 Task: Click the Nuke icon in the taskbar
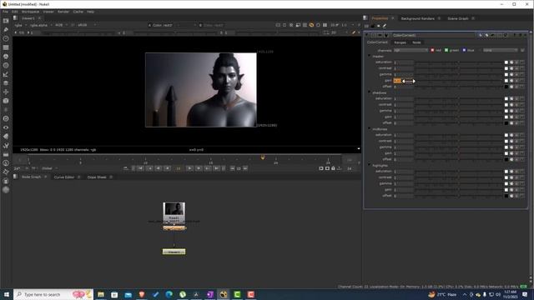click(224, 294)
